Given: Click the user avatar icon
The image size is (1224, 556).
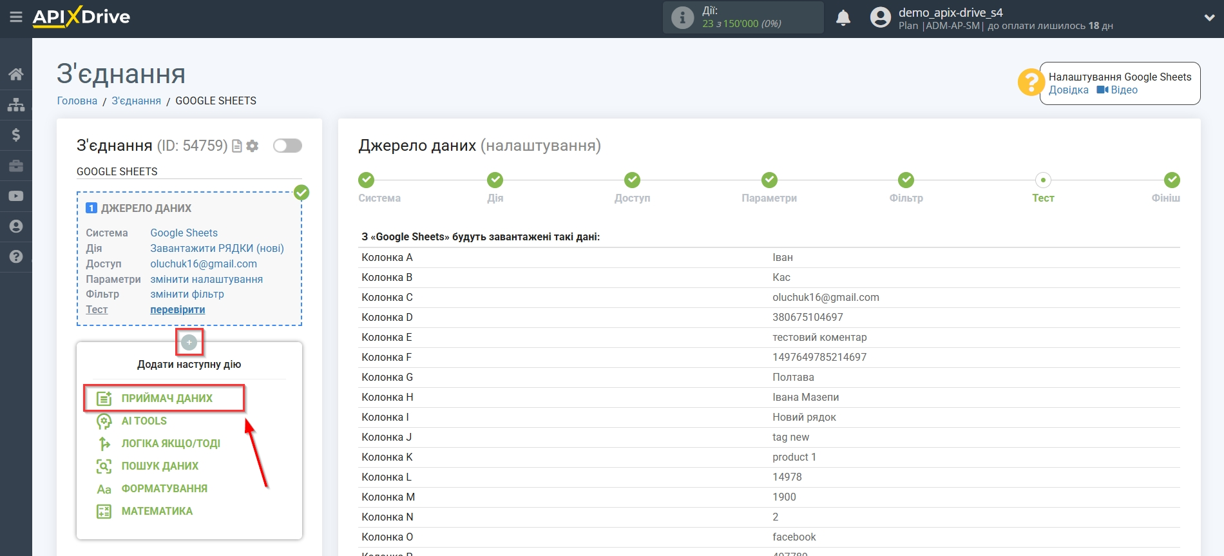Looking at the screenshot, I should (x=880, y=17).
